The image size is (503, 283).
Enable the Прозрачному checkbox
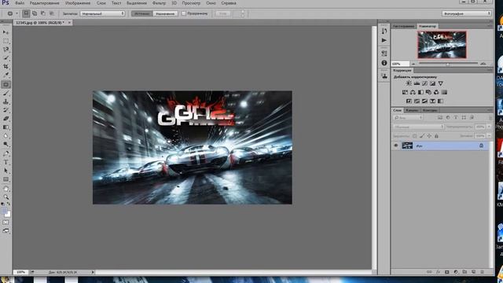(184, 13)
